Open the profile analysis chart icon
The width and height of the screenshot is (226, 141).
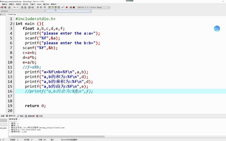click(70, 7)
